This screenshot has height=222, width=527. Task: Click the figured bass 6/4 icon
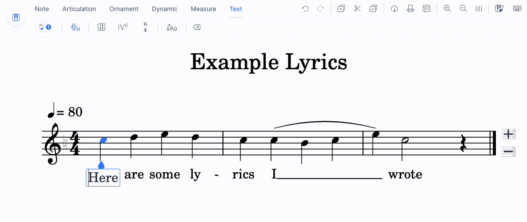(x=145, y=28)
